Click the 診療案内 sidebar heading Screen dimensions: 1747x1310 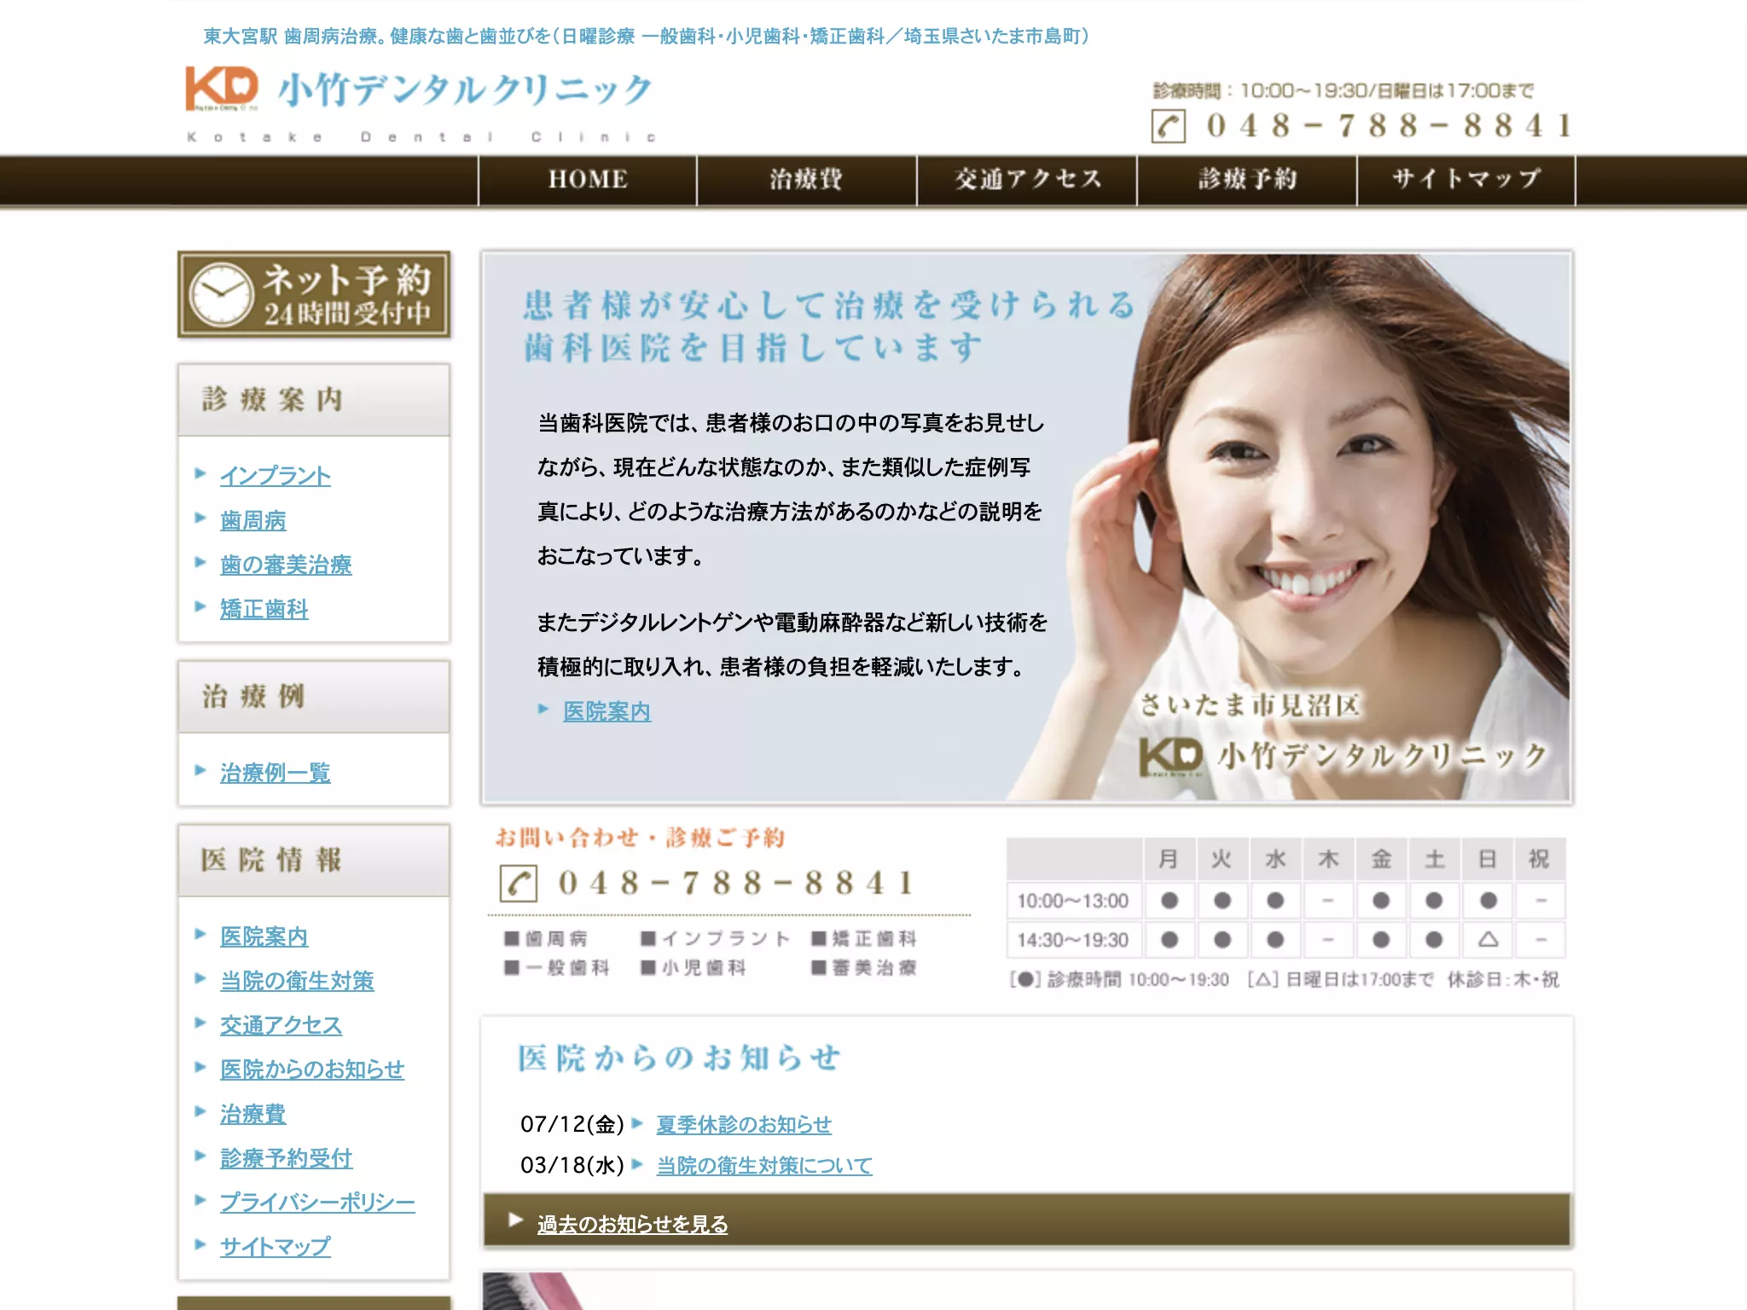(x=314, y=400)
